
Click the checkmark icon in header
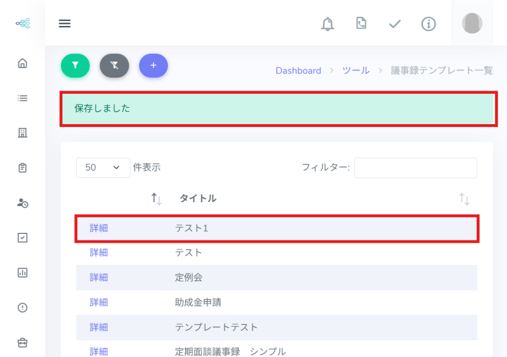click(x=395, y=24)
